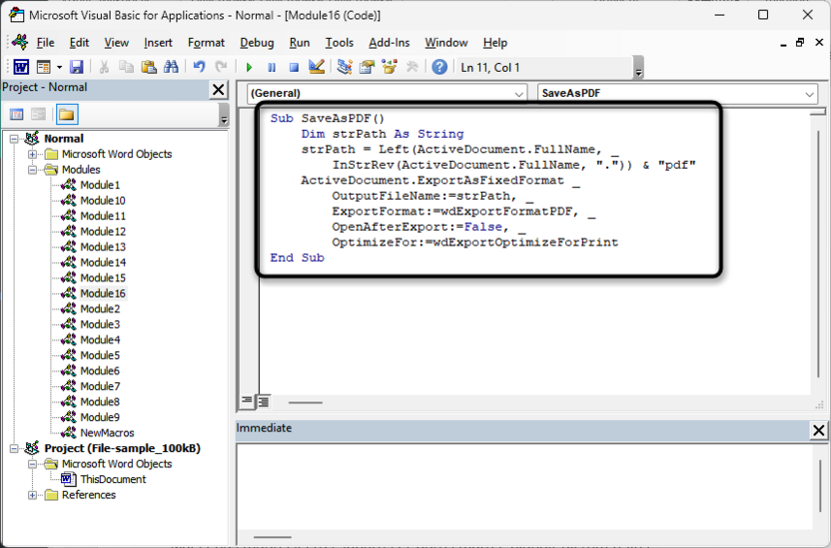Select Module14 in the project tree
The height and width of the screenshot is (548, 831).
103,263
